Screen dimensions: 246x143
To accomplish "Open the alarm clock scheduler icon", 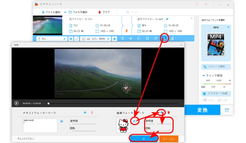I will pos(227,110).
